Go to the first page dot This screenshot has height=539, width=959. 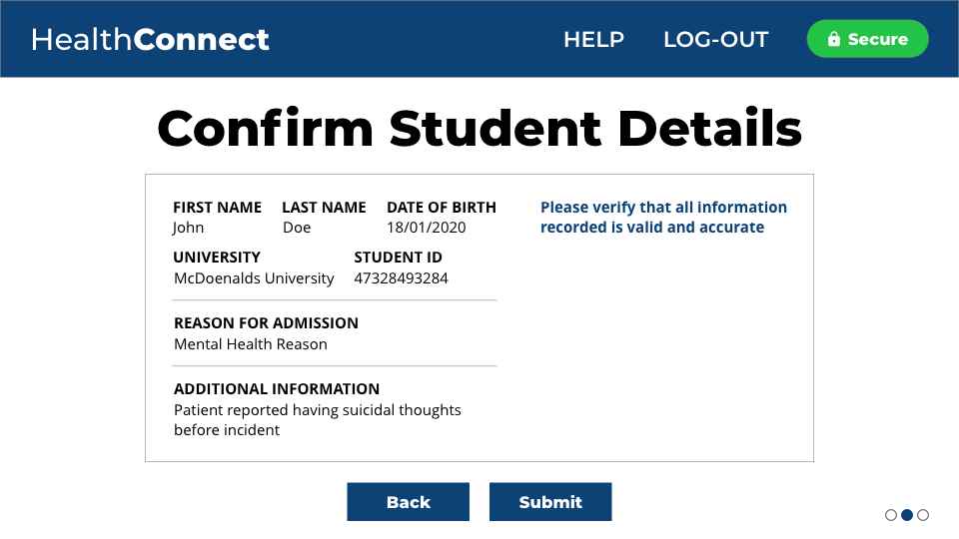click(891, 515)
